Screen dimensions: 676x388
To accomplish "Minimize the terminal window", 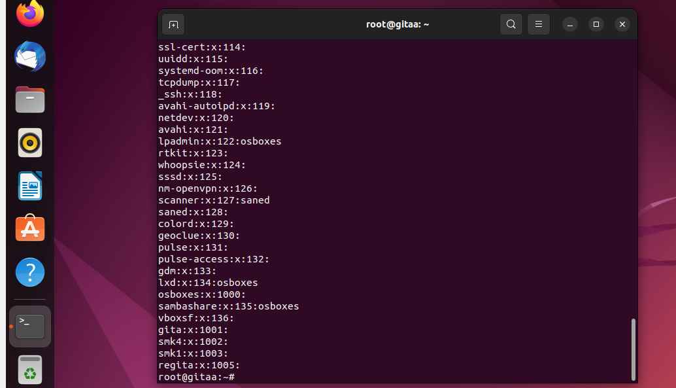I will pyautogui.click(x=570, y=25).
